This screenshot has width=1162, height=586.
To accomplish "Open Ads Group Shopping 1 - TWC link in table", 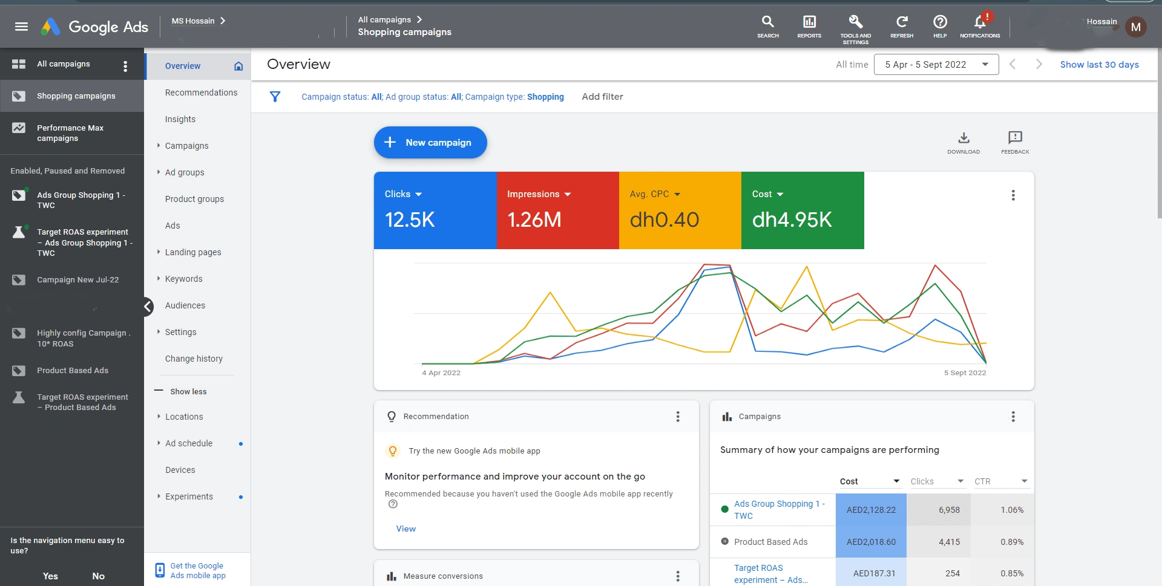I will point(779,510).
